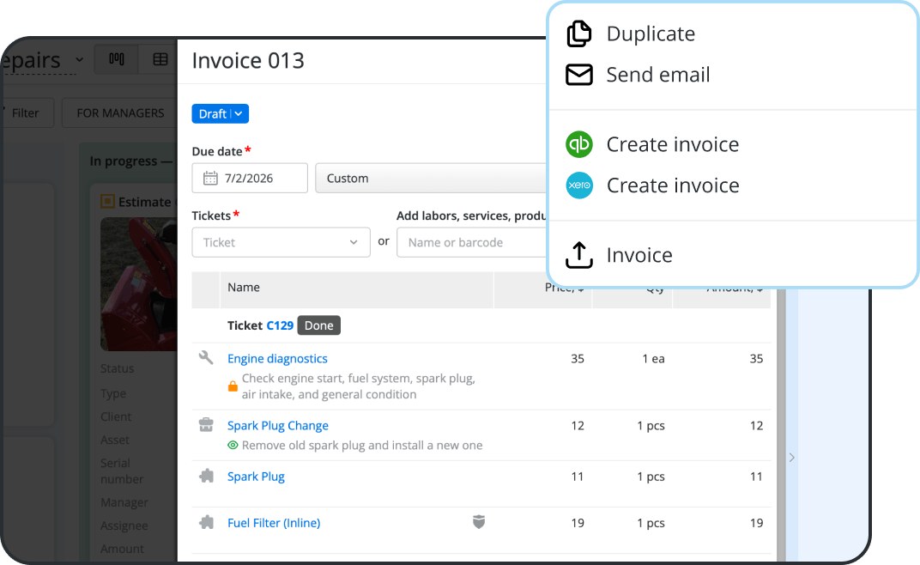Click the calendar icon in due date
Viewport: 920px width, 565px height.
click(210, 178)
